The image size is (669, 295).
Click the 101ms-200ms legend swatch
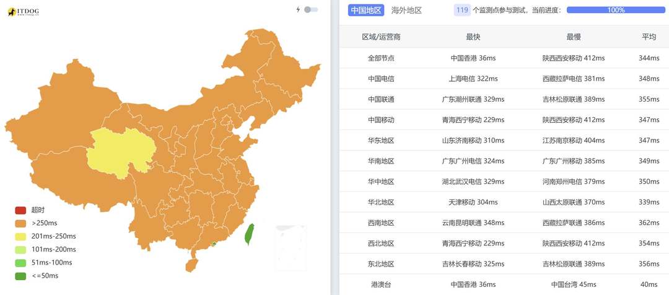(20, 249)
